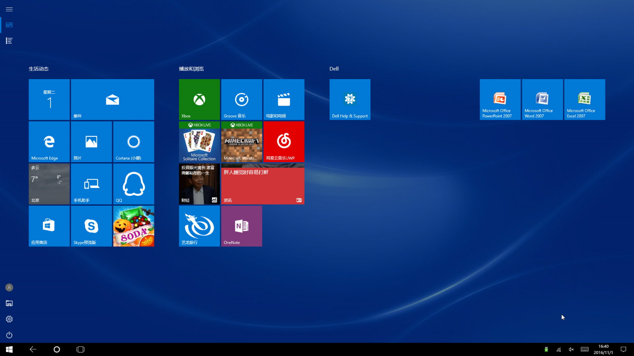Open the 电影和电视 tile
Viewport: 634px width, 356px height.
284,99
